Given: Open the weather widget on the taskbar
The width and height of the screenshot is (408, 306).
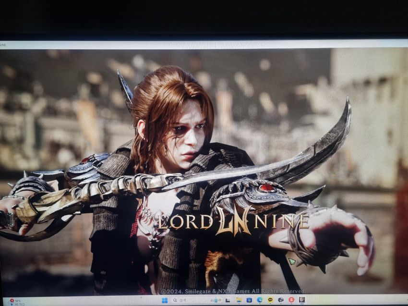Looking at the screenshot, I should pyautogui.click(x=17, y=302).
